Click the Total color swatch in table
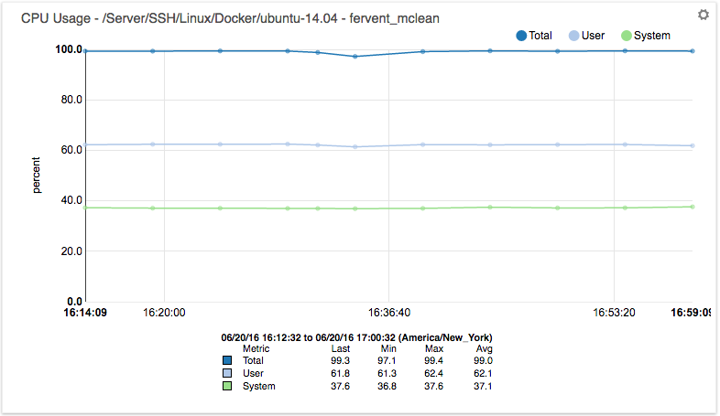 227,360
